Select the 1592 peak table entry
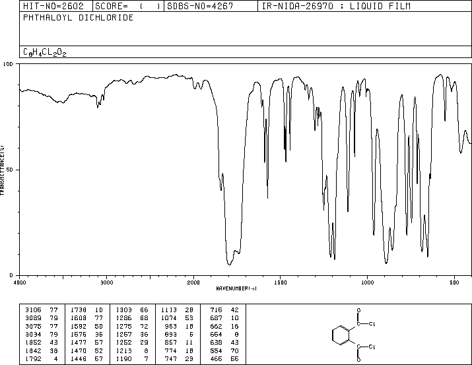 [x=86, y=326]
